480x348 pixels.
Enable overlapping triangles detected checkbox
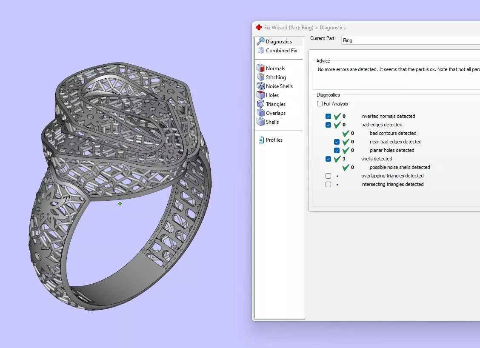tap(328, 176)
